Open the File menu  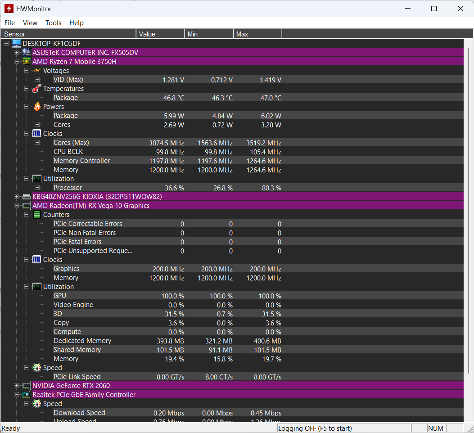click(x=9, y=23)
